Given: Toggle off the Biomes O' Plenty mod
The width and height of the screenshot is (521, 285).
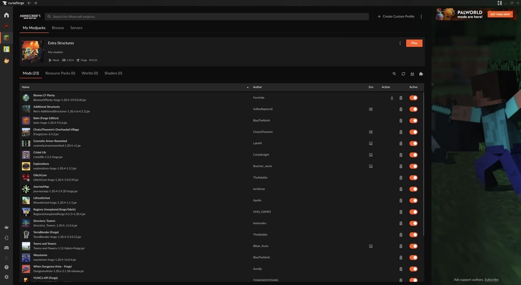Looking at the screenshot, I should (x=413, y=98).
